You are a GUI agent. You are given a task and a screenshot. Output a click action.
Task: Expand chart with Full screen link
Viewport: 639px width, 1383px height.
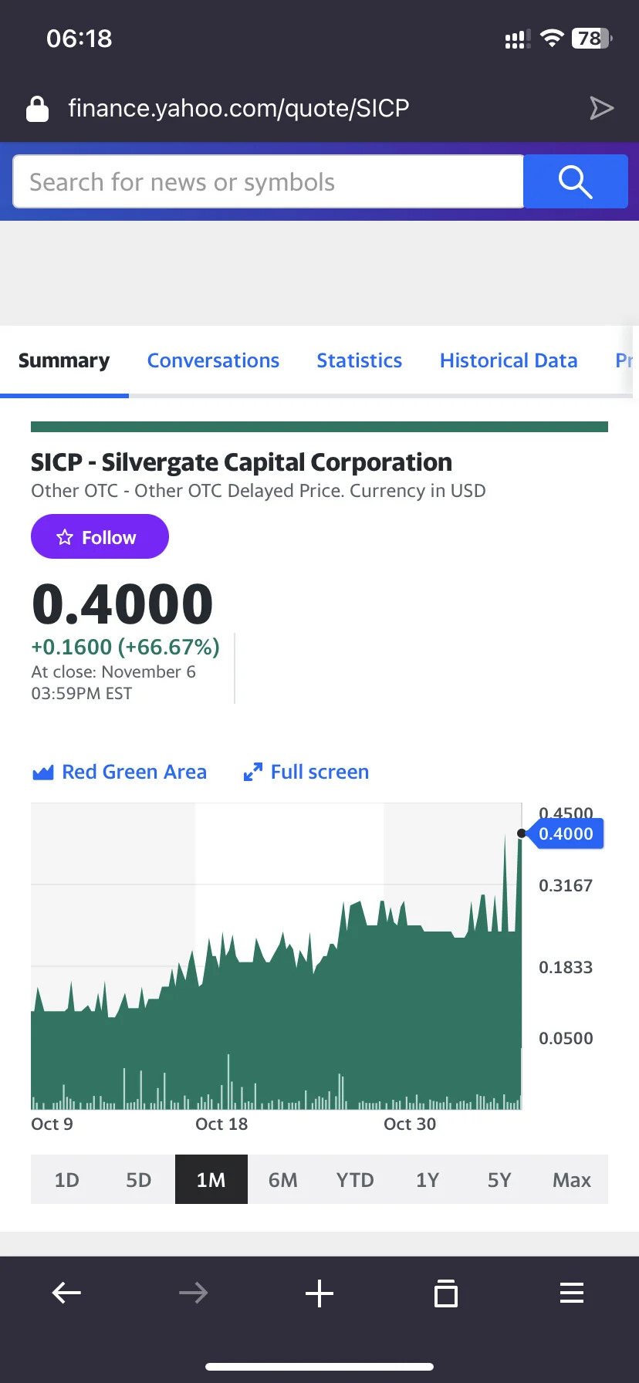click(x=306, y=772)
